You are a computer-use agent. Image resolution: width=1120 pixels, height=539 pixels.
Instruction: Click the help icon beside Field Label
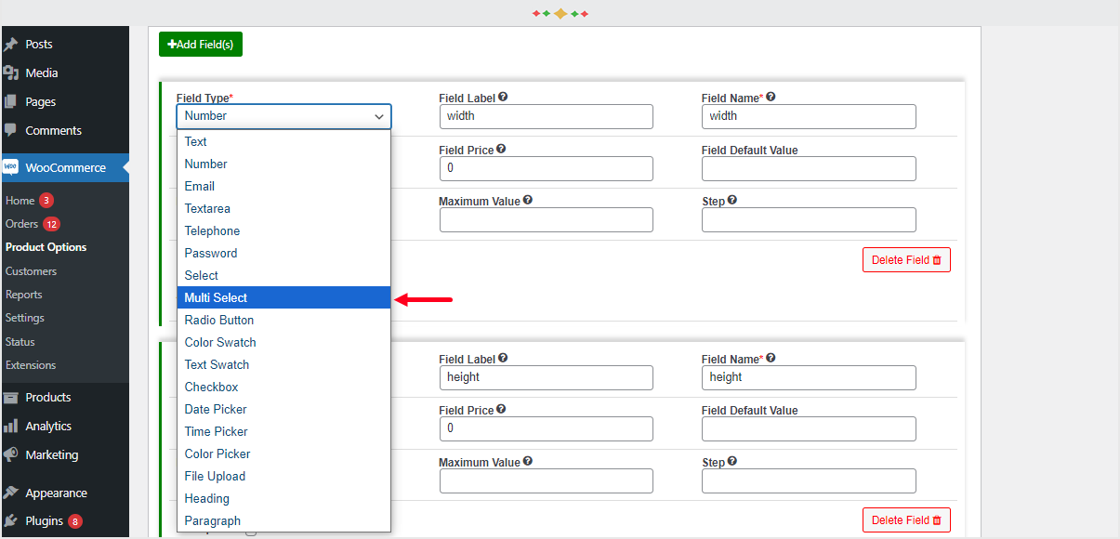pos(502,97)
